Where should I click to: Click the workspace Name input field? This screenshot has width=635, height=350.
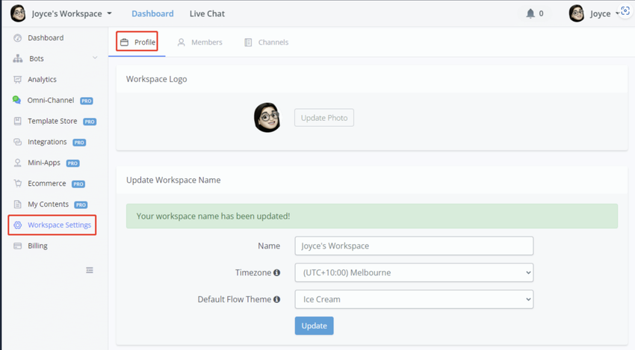414,246
